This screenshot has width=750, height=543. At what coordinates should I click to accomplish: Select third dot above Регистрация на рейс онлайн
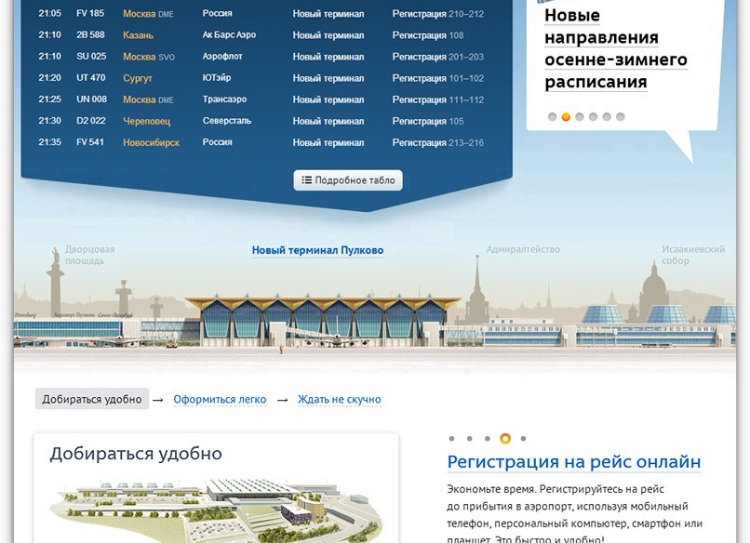pyautogui.click(x=487, y=438)
